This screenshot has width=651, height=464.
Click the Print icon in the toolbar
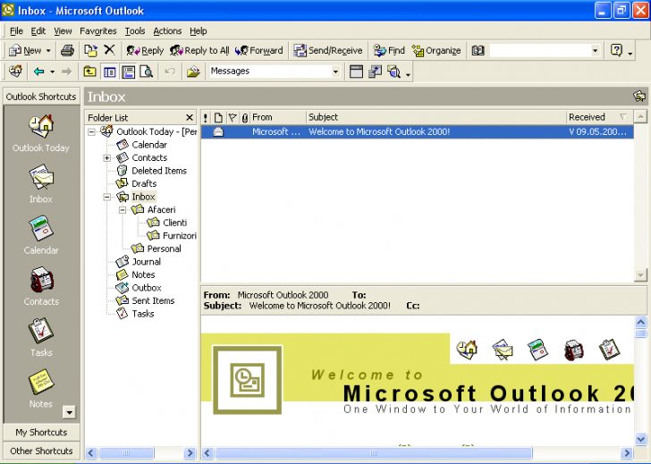(x=67, y=51)
